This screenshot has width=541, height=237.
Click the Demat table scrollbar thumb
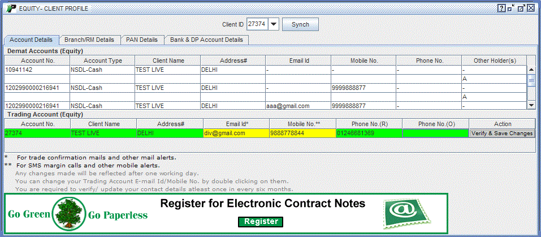(x=531, y=79)
